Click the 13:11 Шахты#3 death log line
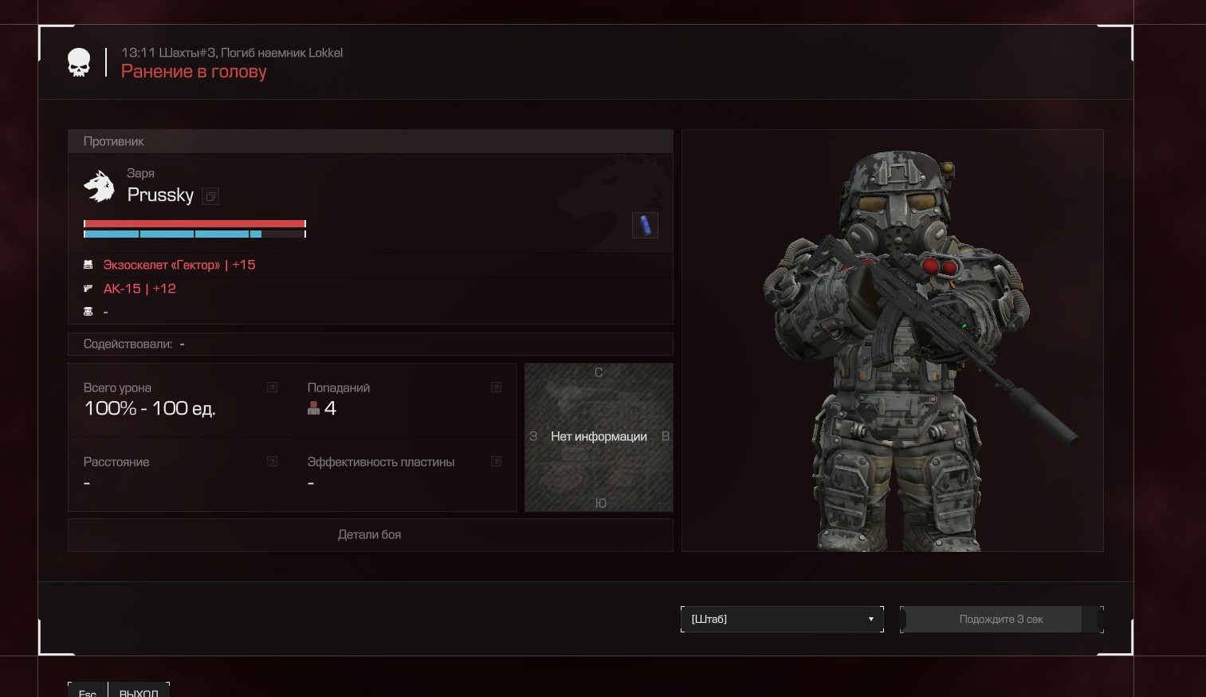 [x=232, y=53]
